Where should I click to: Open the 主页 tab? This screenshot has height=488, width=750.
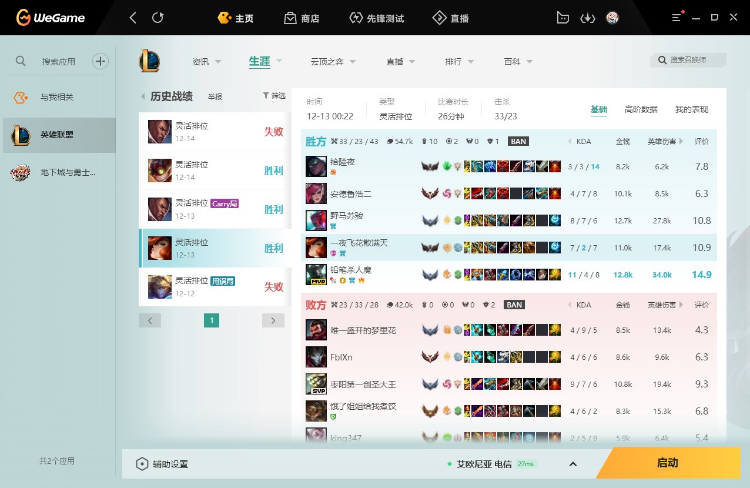[235, 18]
